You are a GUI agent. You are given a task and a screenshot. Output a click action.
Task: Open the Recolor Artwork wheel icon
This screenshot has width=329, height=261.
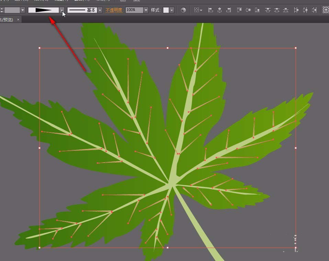coord(183,10)
